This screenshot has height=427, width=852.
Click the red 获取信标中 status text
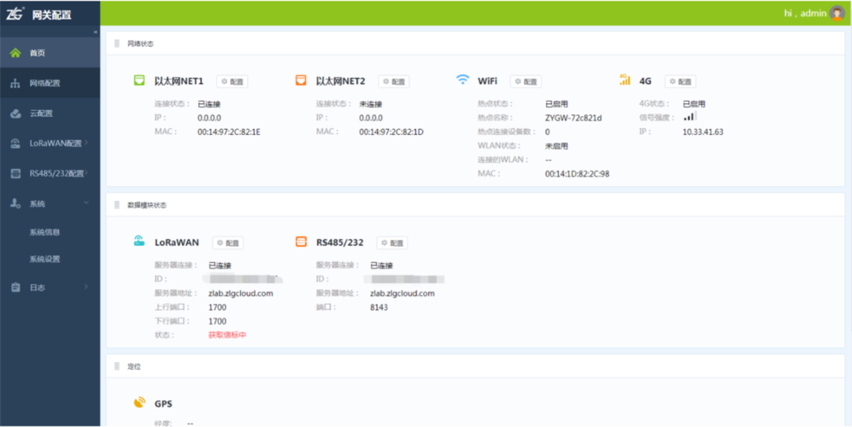click(x=227, y=335)
